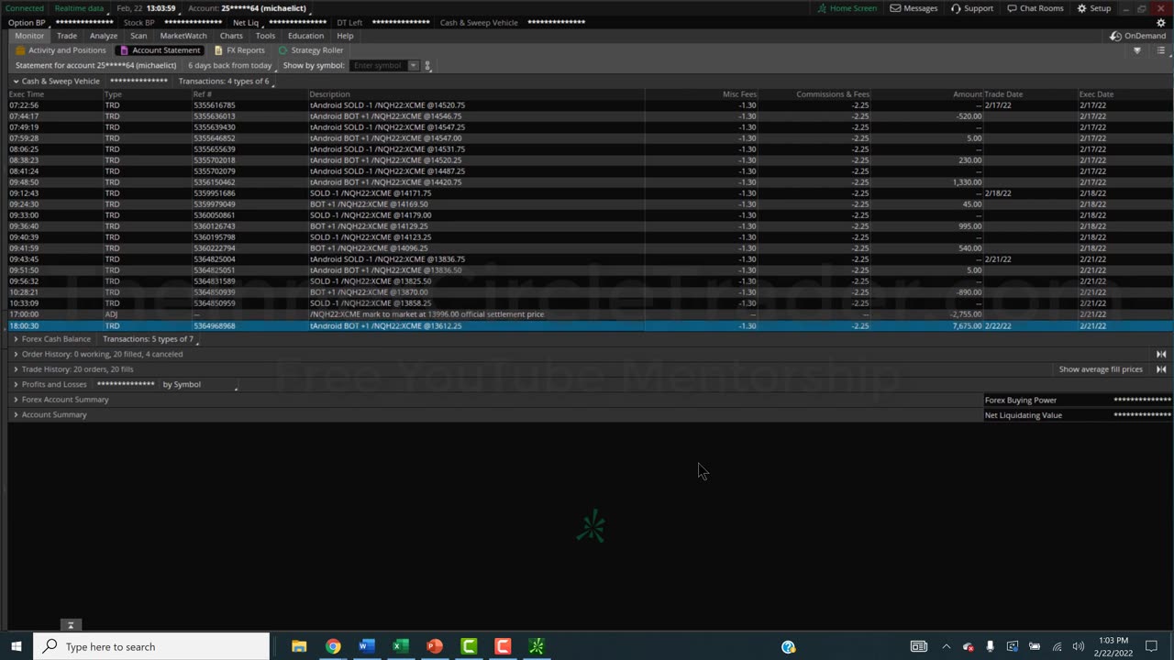The image size is (1174, 660).
Task: Open the list options menu icon
Action: (x=1160, y=50)
